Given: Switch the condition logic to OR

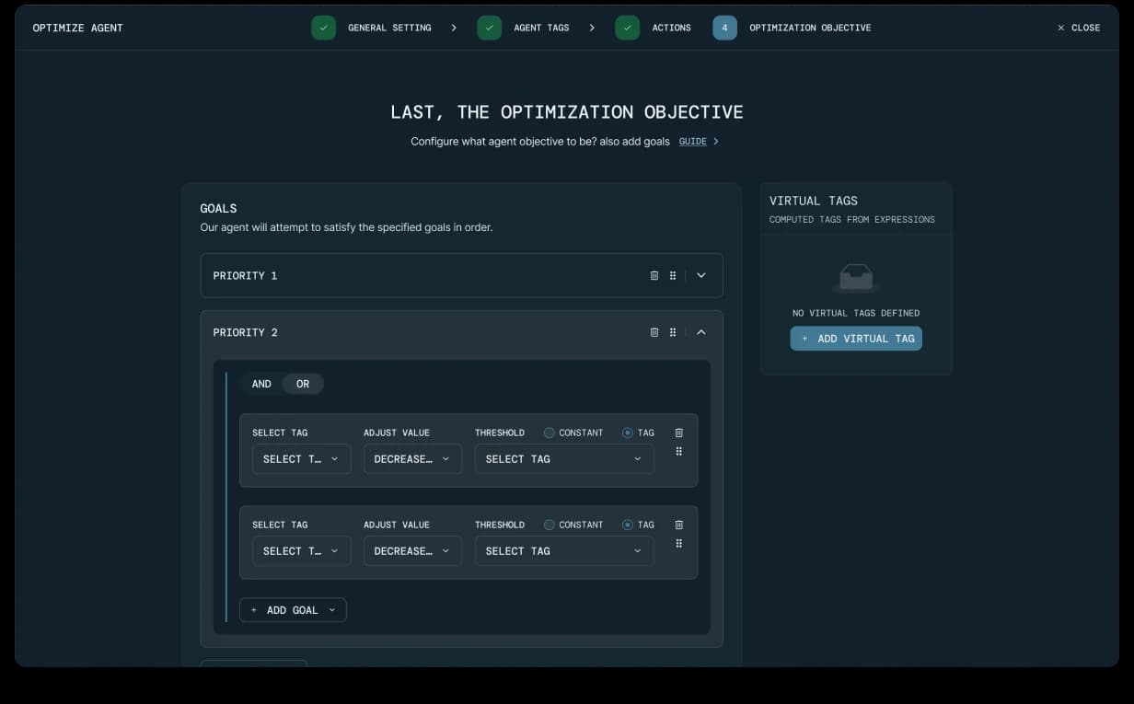Looking at the screenshot, I should pos(303,384).
